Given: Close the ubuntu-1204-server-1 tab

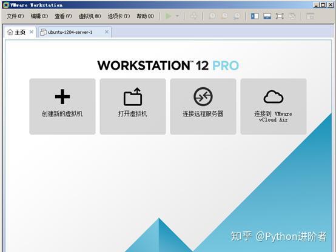Looking at the screenshot, I should [x=107, y=32].
